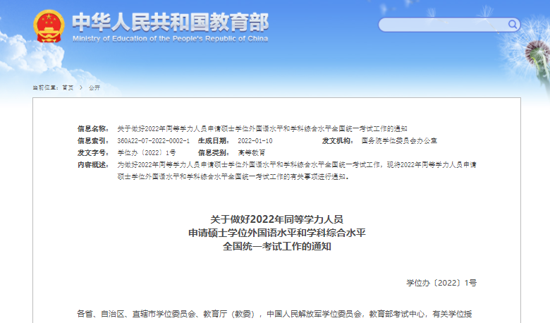Click the issuing agency 国务院学位委员会办公室
Image resolution: width=550 pixels, height=323 pixels.
click(x=399, y=141)
